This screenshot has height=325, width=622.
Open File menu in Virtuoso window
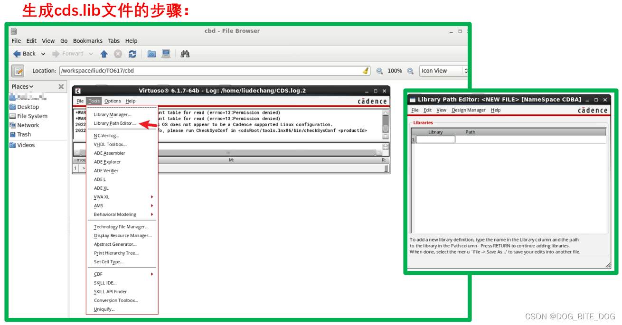(80, 101)
